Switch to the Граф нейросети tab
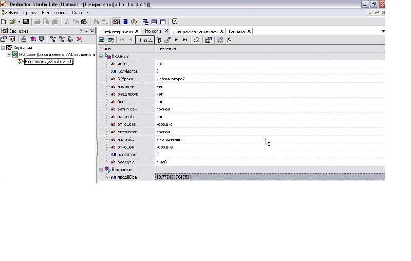This screenshot has height=261, width=411. pyautogui.click(x=117, y=31)
